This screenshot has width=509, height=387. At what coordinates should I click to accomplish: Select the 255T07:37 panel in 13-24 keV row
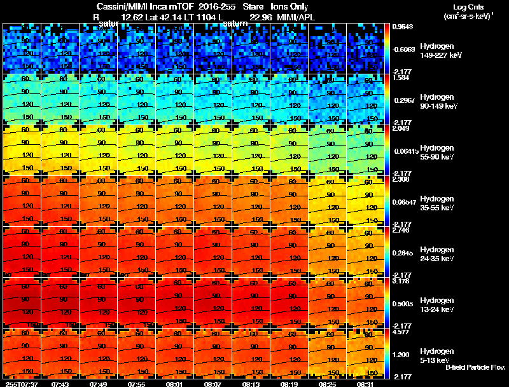pyautogui.click(x=22, y=302)
